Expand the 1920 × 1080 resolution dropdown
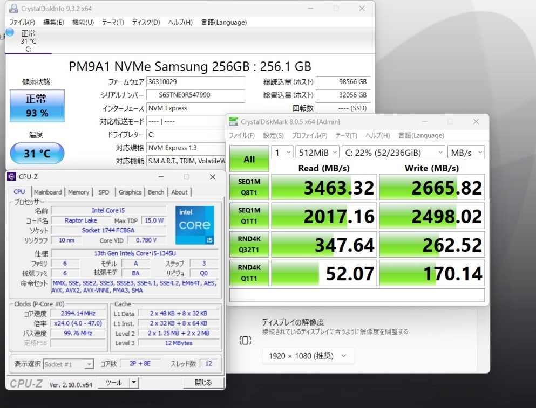Screen dimensions: 536x408 point(308,356)
